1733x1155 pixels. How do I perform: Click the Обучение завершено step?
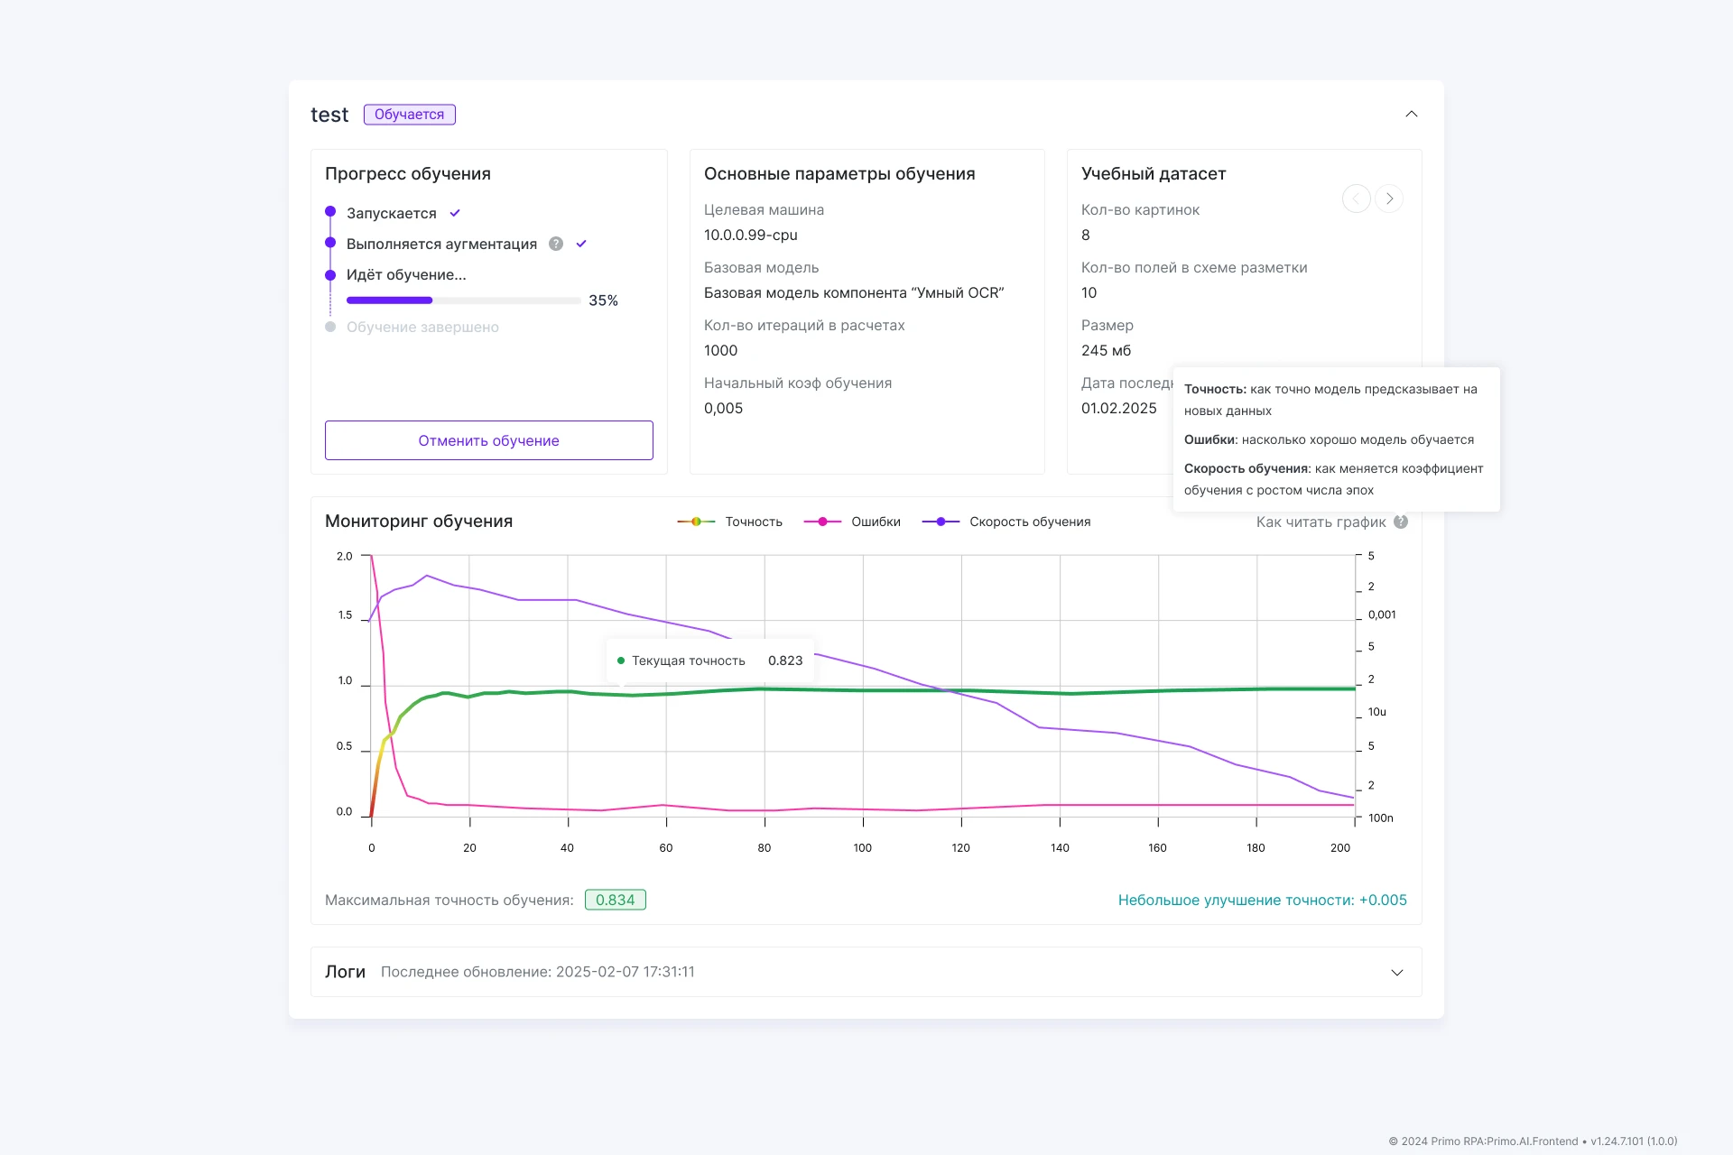coord(422,327)
